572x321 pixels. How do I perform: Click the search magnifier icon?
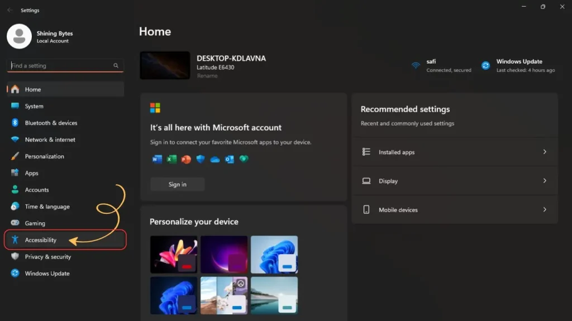pos(116,66)
